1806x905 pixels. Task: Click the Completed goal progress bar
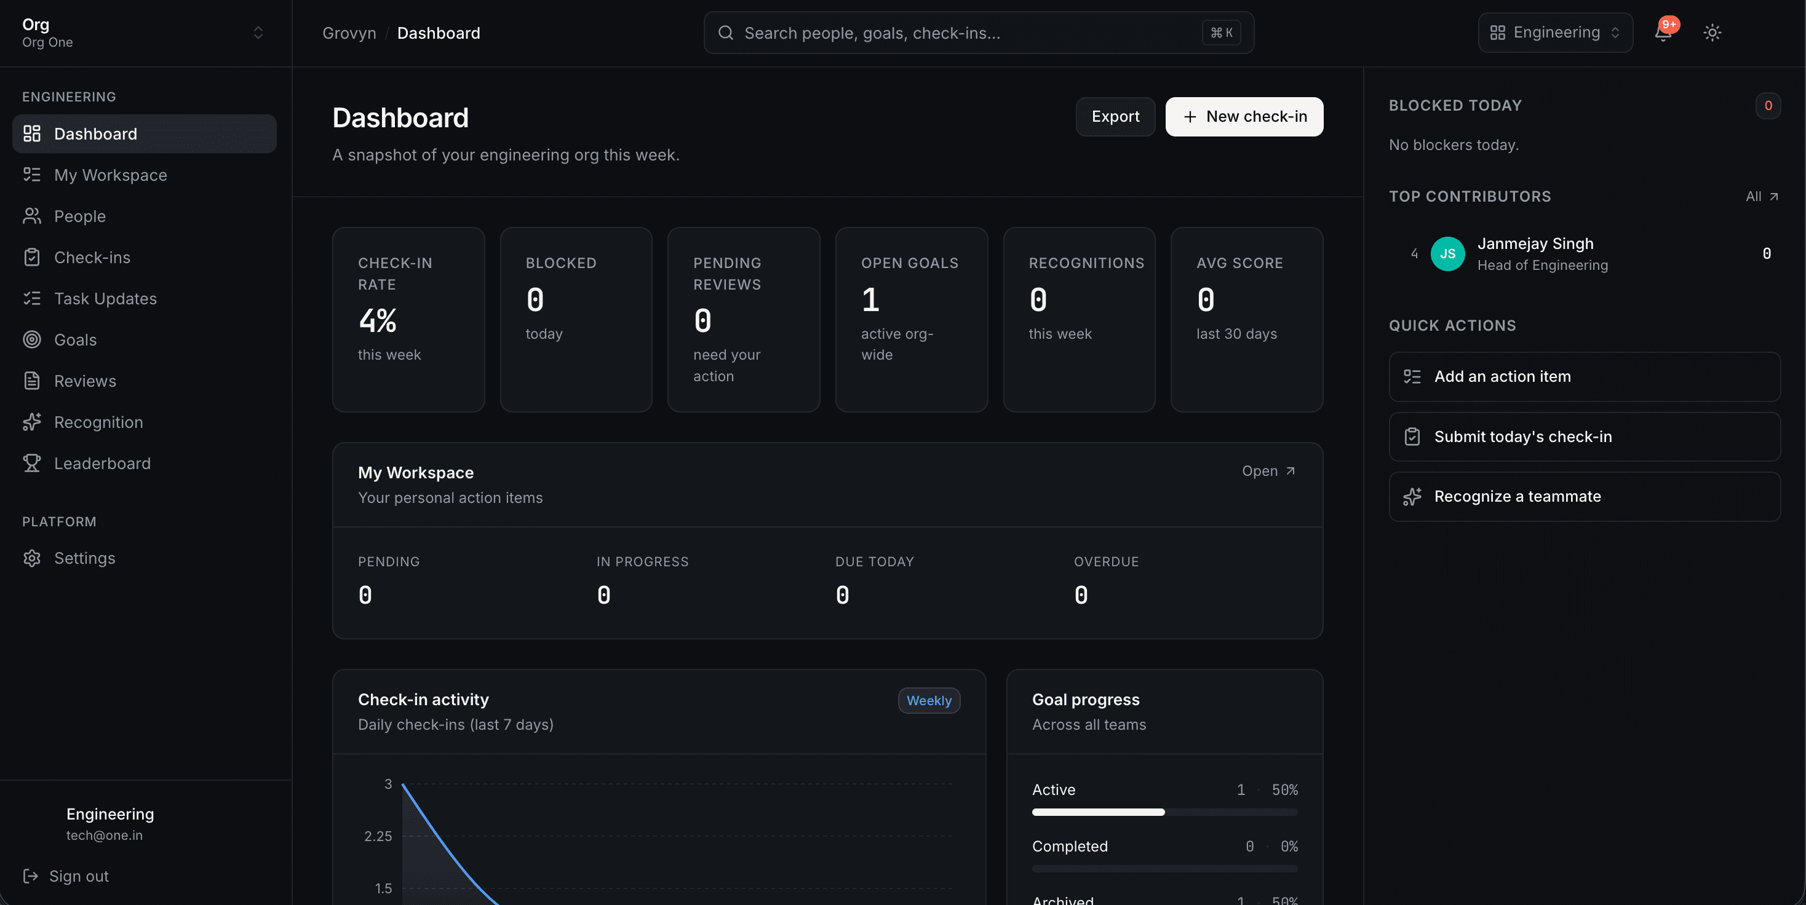coord(1164,869)
